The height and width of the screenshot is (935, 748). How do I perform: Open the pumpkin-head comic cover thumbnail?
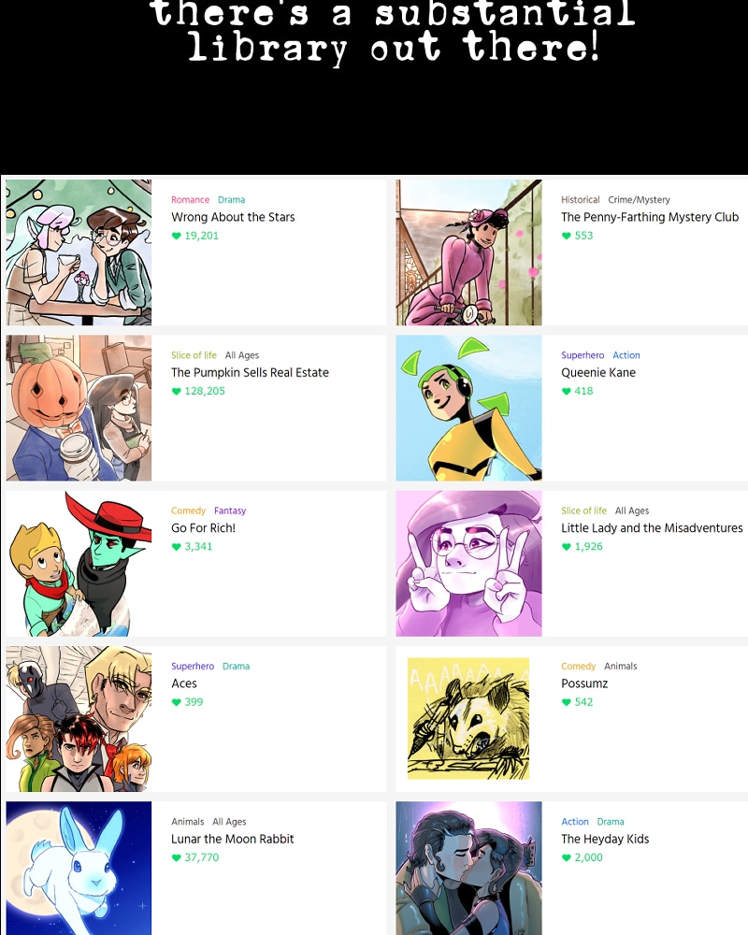79,408
